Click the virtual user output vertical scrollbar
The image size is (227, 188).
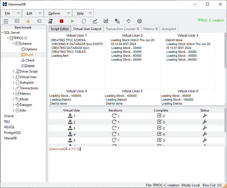225,51
